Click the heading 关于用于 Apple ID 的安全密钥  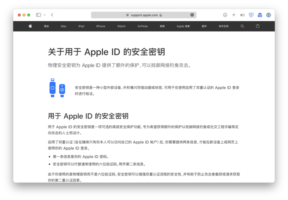tap(106, 52)
